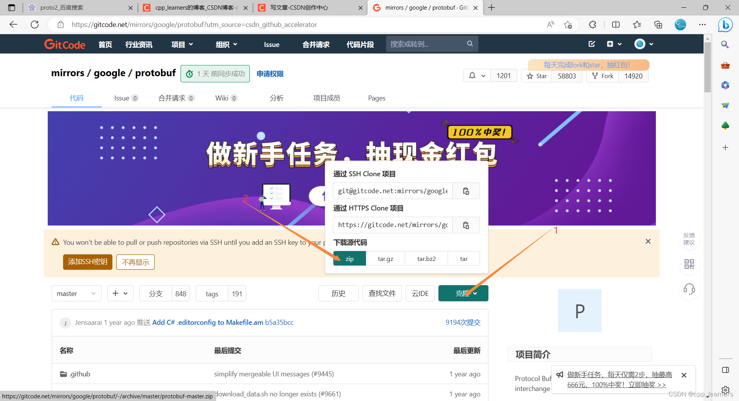Open the 云IDE button
This screenshot has height=401, width=739.
(x=420, y=294)
